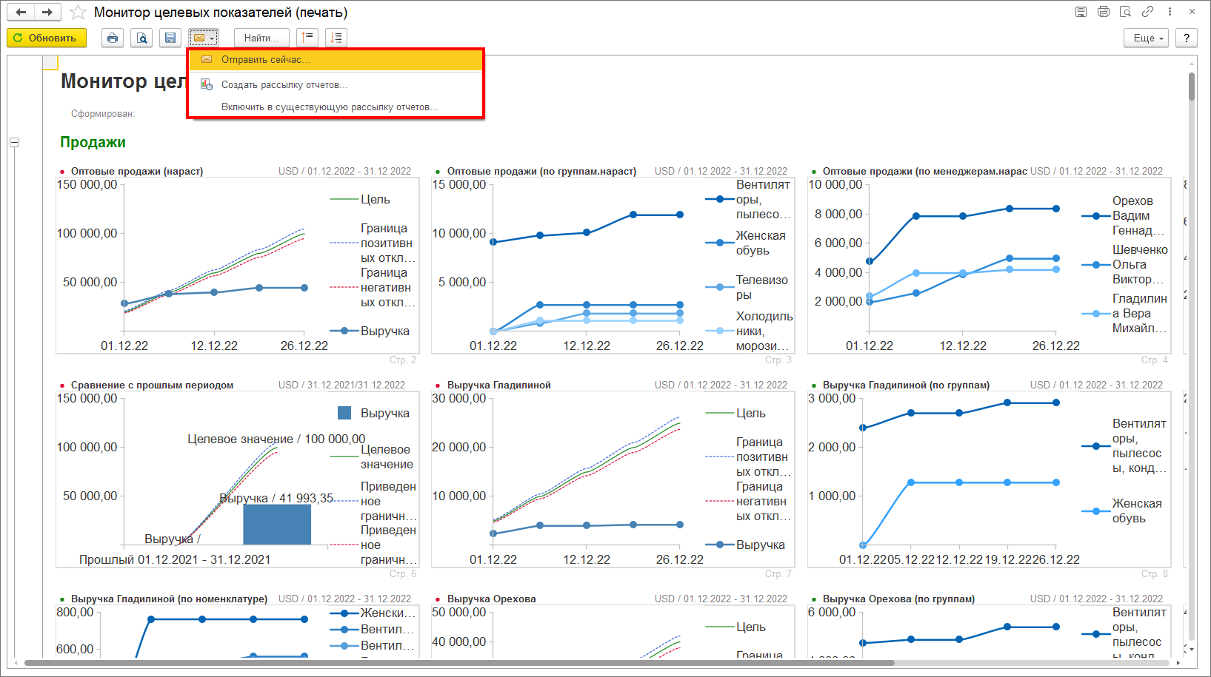
Task: Click the blue Выручка bar in comparison chart
Action: tap(277, 524)
